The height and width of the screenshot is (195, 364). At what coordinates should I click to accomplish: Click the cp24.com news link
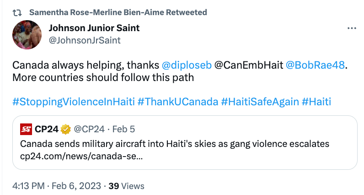click(81, 156)
